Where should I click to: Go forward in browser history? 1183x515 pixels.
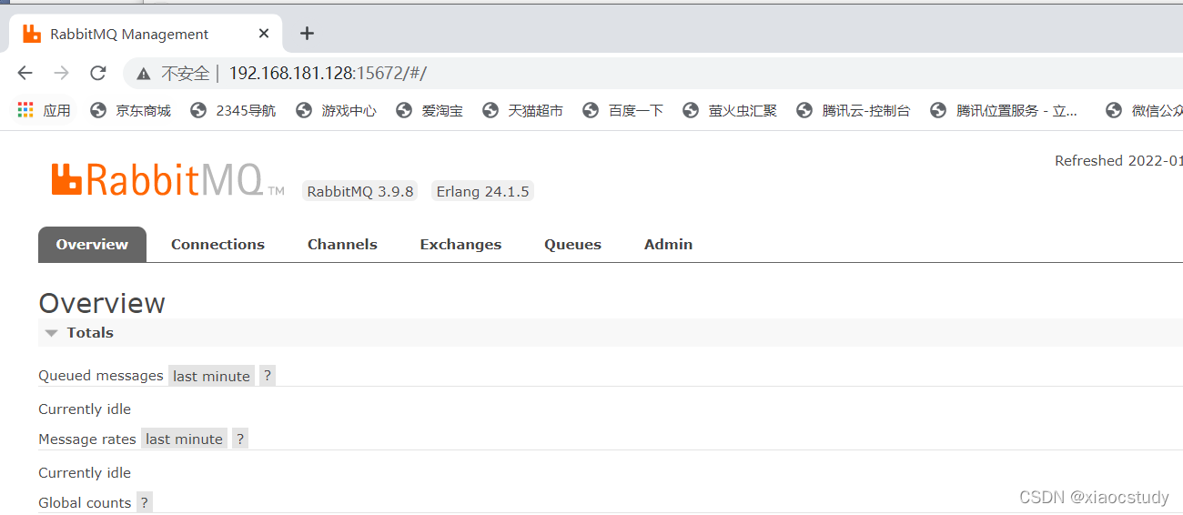[x=61, y=73]
